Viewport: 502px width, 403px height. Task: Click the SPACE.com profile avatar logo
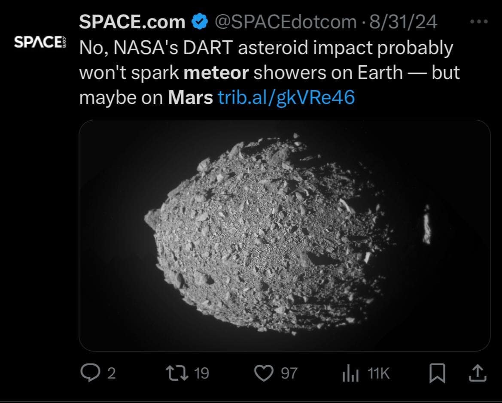[40, 42]
